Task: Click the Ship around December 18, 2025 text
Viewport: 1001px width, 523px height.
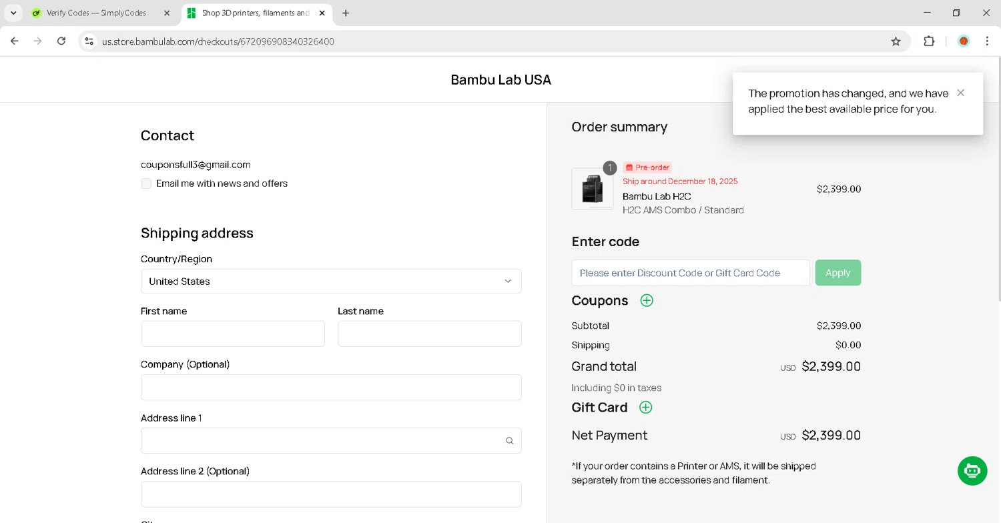Action: (x=680, y=181)
